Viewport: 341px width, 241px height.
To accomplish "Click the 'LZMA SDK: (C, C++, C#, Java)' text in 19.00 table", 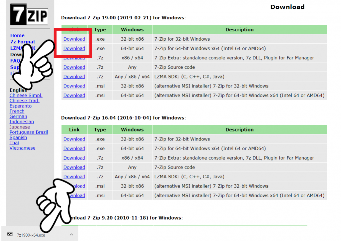I will click(x=189, y=76).
